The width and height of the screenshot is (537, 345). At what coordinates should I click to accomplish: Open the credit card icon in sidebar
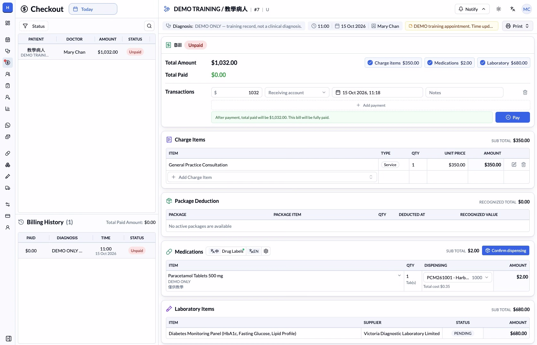click(8, 216)
